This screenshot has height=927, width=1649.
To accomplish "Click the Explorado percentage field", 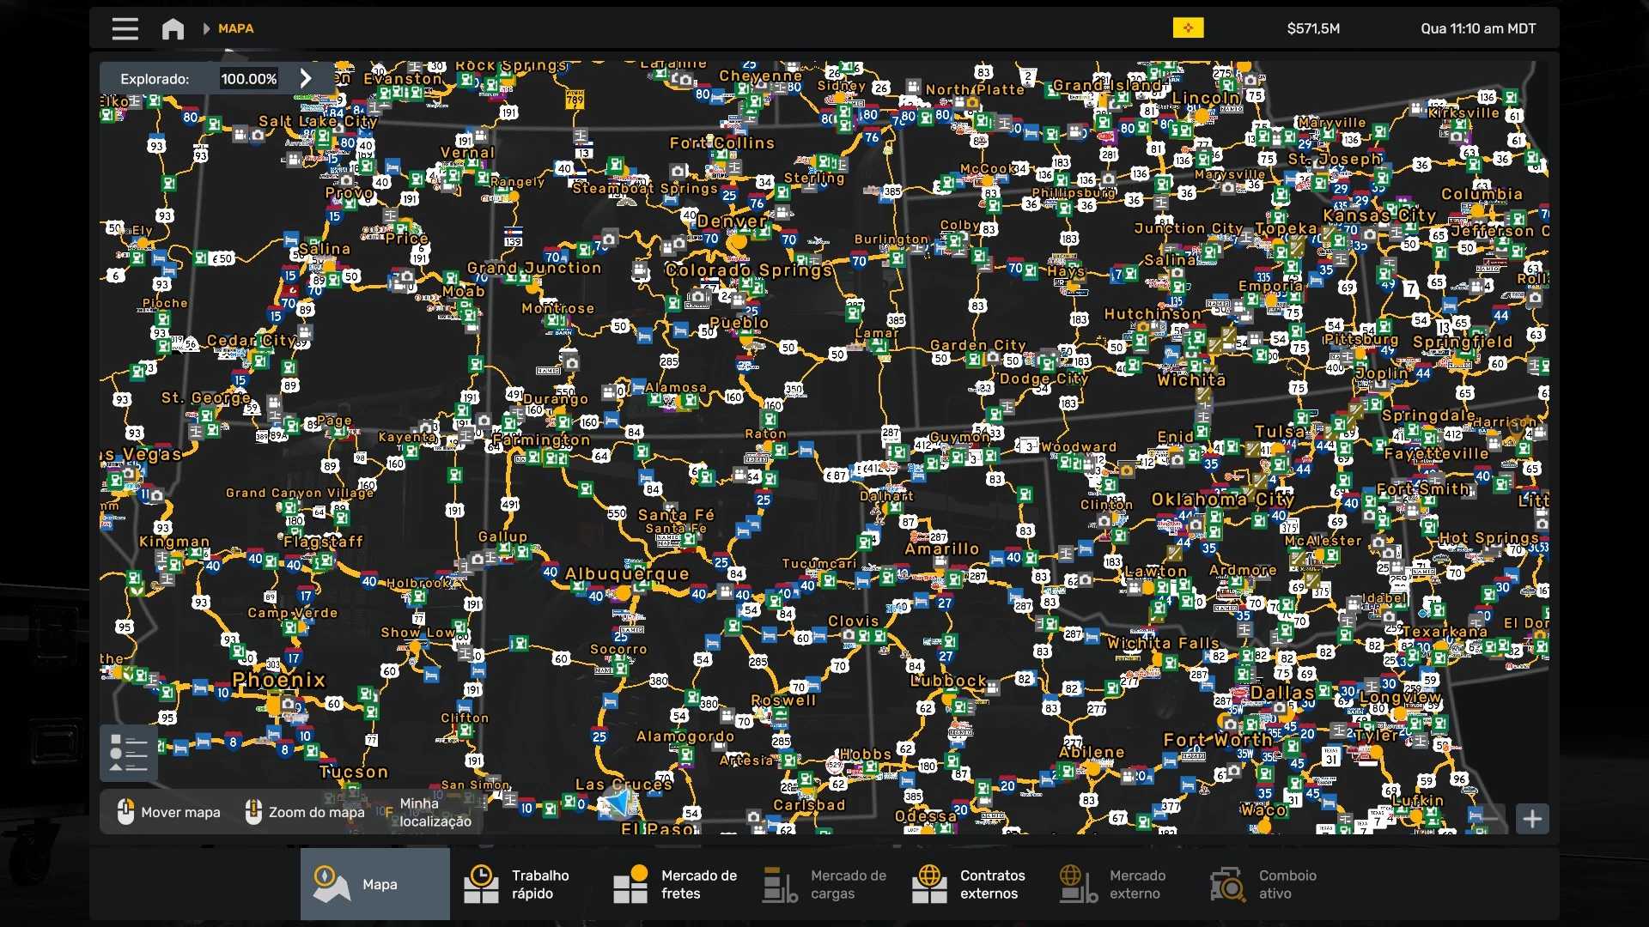I will click(x=249, y=78).
